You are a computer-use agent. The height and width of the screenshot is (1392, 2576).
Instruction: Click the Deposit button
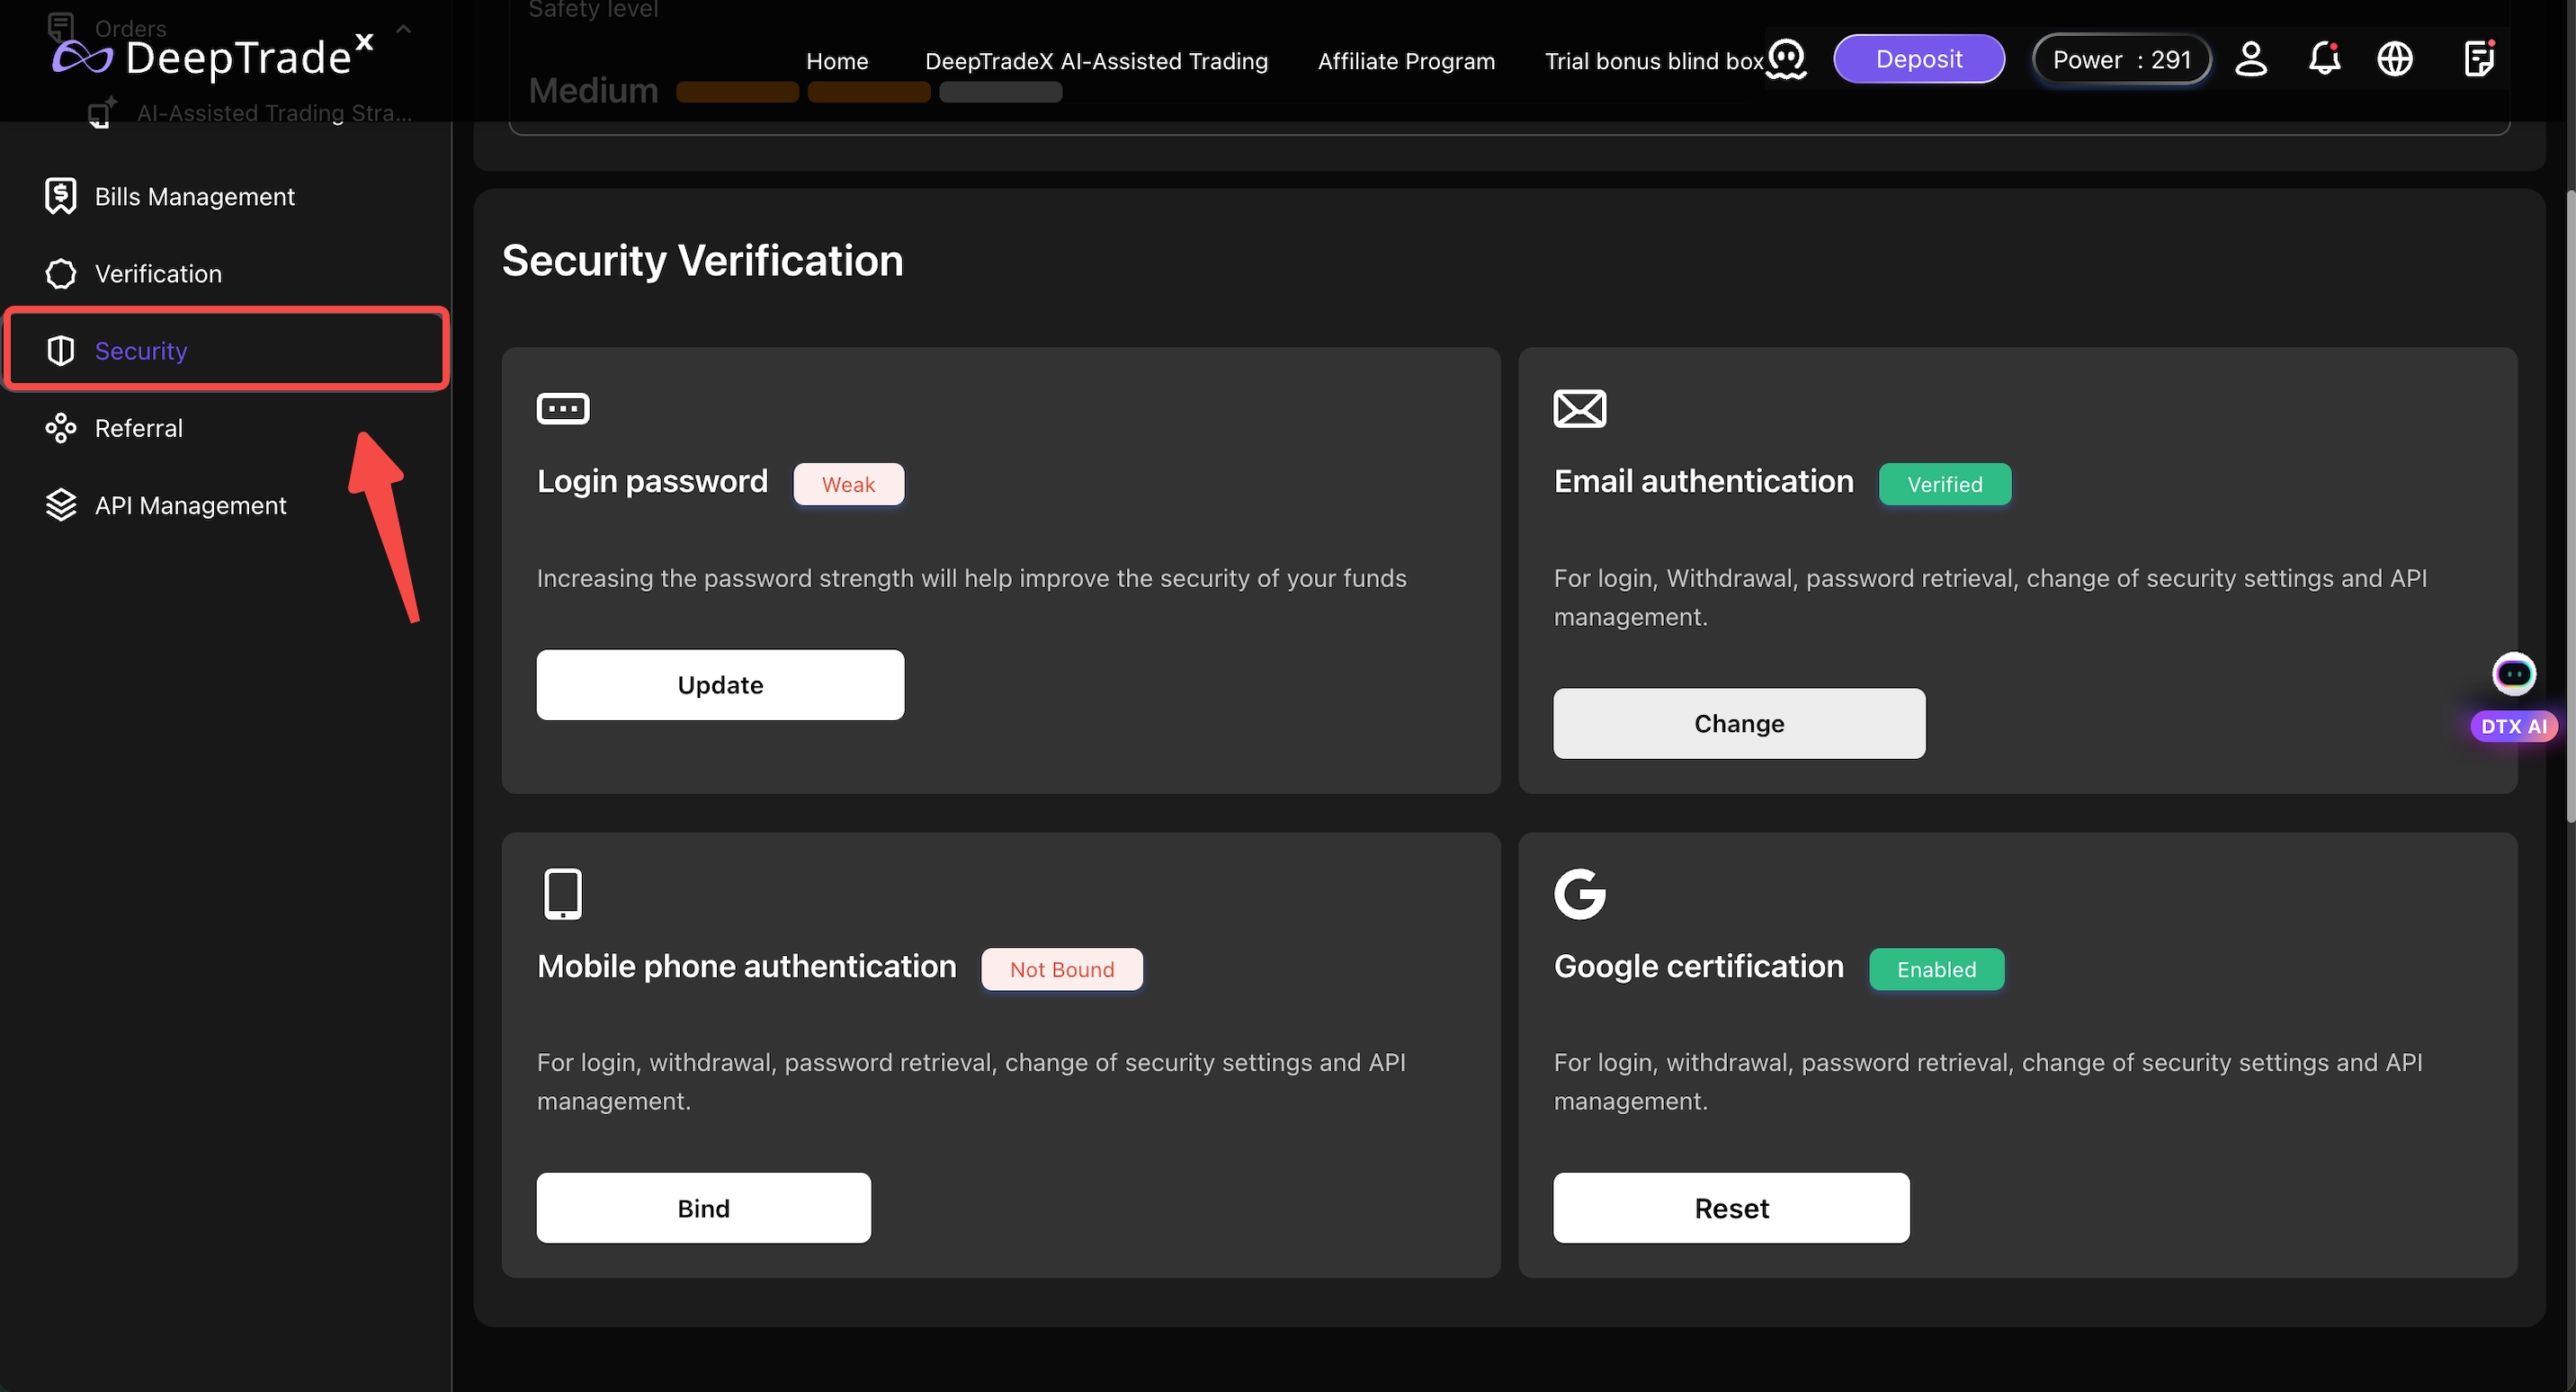tap(1918, 59)
